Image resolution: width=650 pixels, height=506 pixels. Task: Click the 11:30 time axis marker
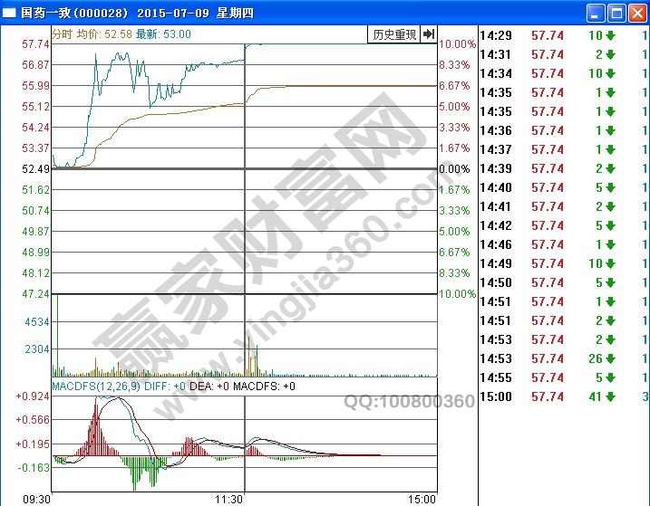(230, 499)
